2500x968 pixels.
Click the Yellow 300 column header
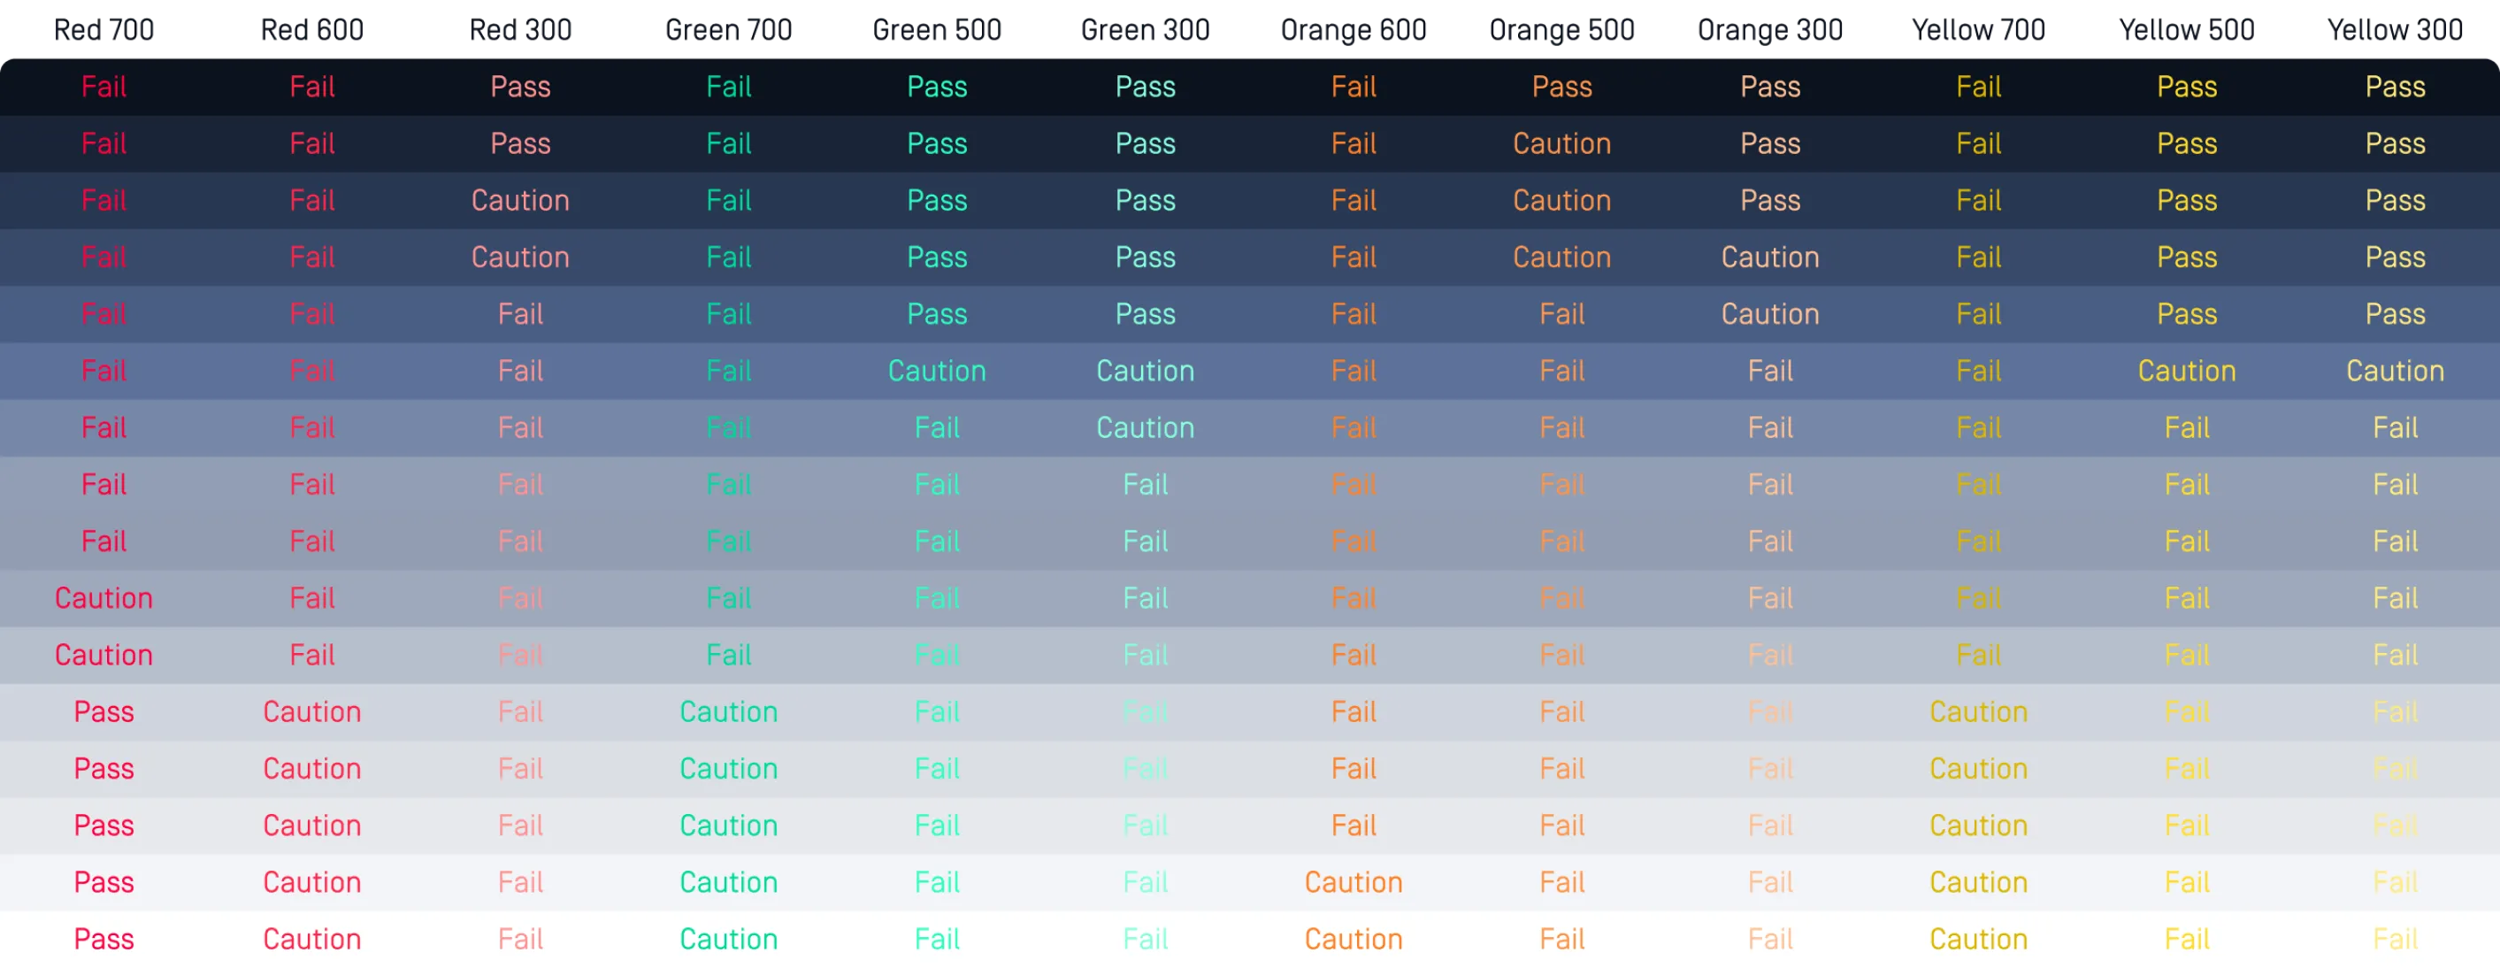point(2396,30)
